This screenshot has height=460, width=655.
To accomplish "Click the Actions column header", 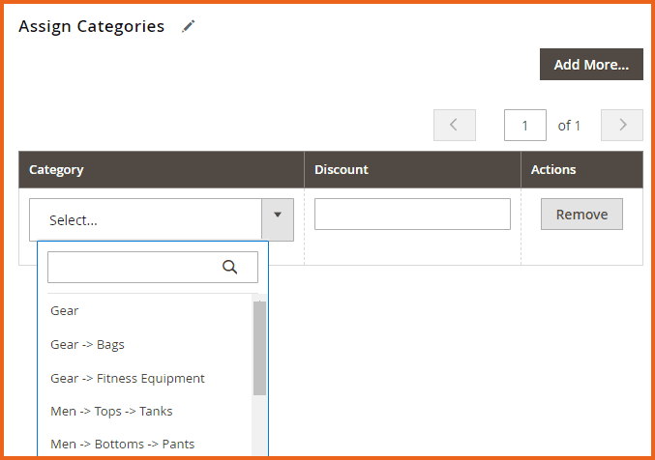I will (x=553, y=170).
